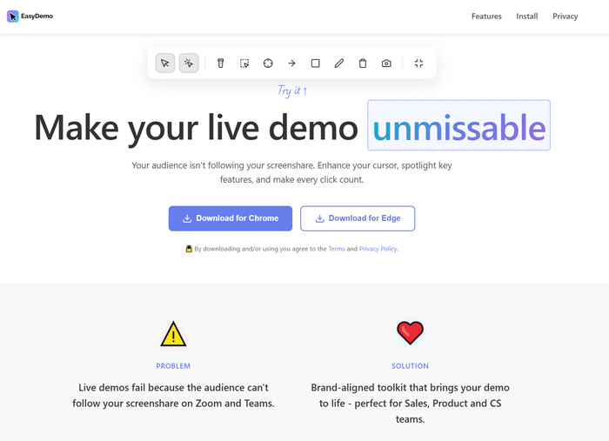Click the highlighted 'unmissable' headline word
The width and height of the screenshot is (609, 441).
(x=458, y=127)
